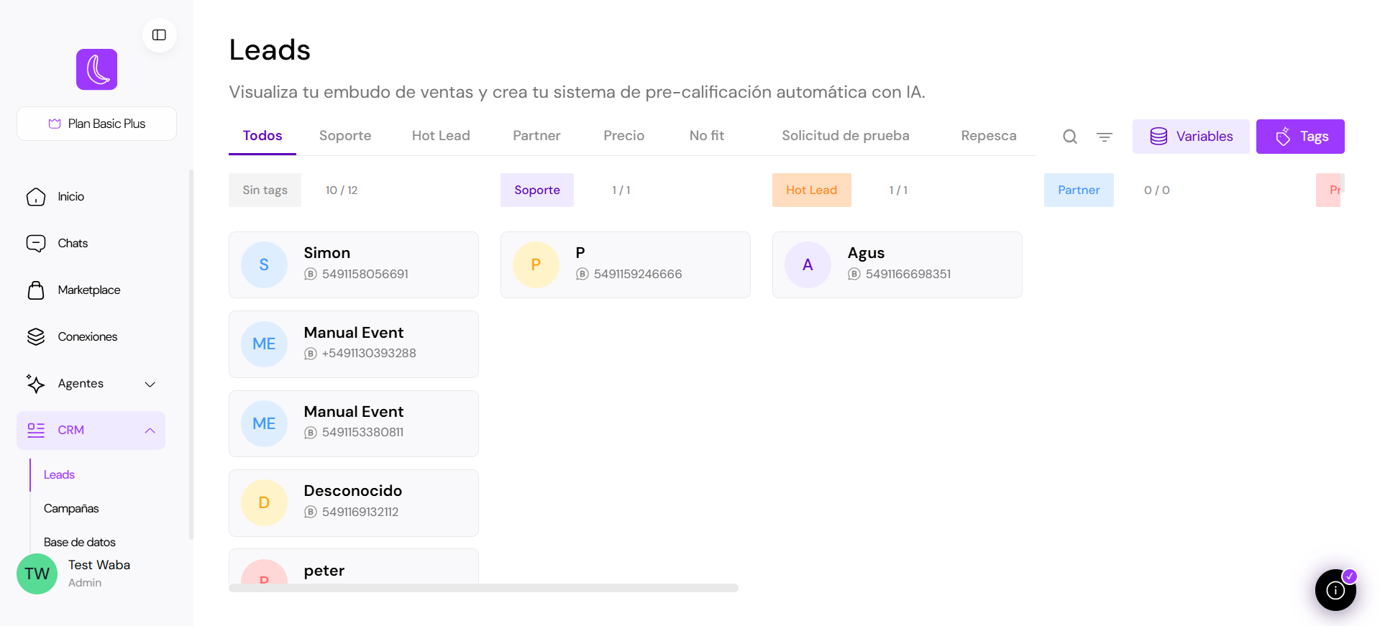Viewport: 1380px width, 626px height.
Task: Go to Conexiones layers icon
Action: (x=36, y=337)
